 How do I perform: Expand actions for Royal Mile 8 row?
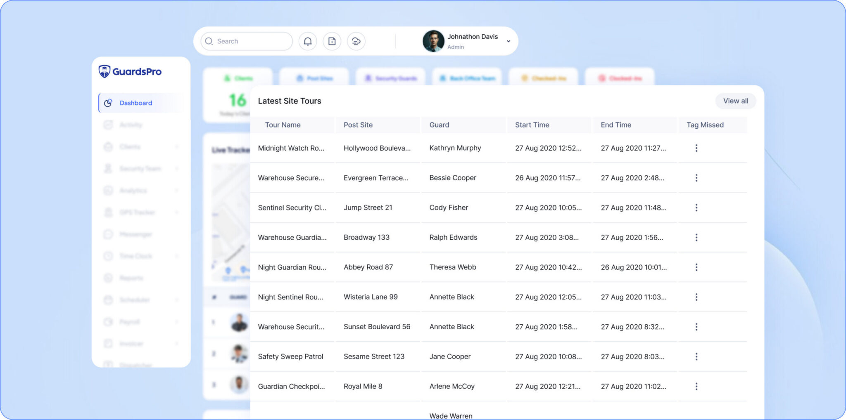click(x=696, y=386)
